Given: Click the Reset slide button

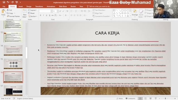Looking at the screenshot, I should click(31, 13).
